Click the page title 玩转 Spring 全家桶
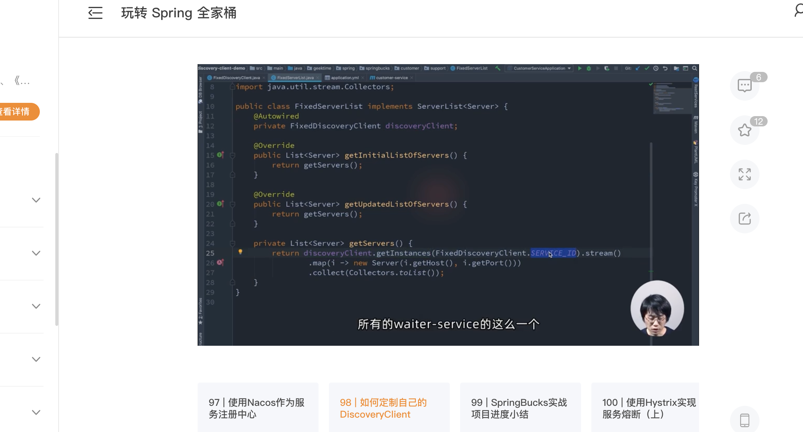803x432 pixels. click(179, 13)
